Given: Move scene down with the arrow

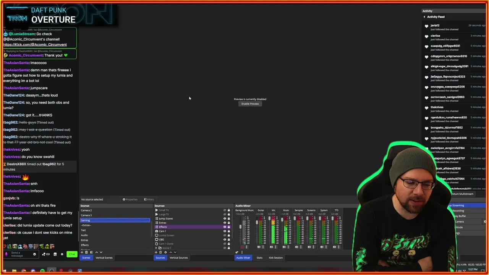Looking at the screenshot, I should [x=101, y=252].
